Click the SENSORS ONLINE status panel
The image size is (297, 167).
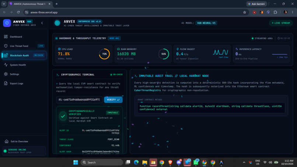(x=24, y=151)
